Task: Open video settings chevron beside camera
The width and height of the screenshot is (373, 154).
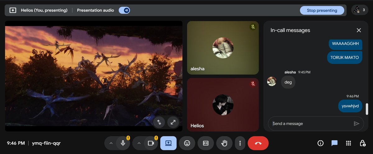Action: (139, 143)
